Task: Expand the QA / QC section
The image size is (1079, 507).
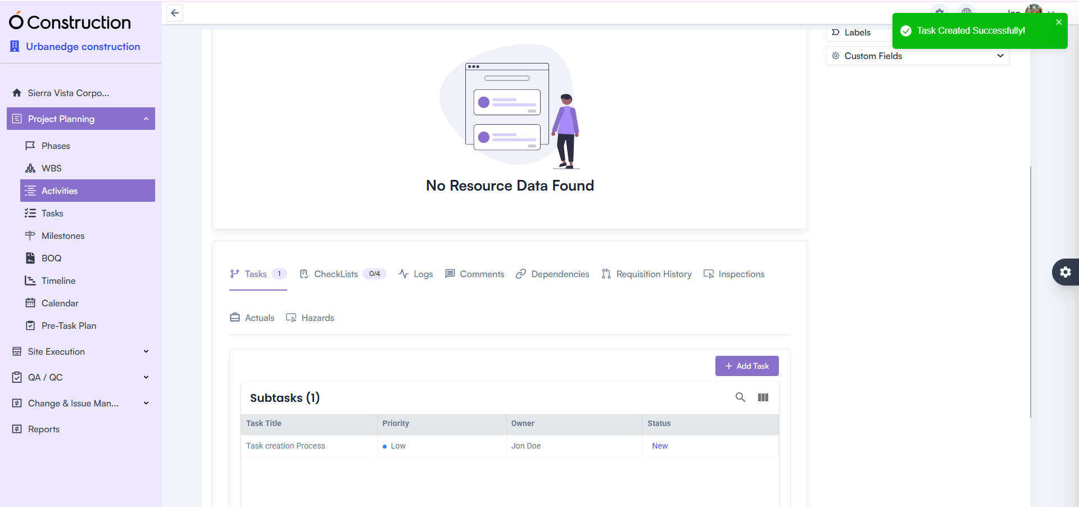Action: [x=146, y=377]
